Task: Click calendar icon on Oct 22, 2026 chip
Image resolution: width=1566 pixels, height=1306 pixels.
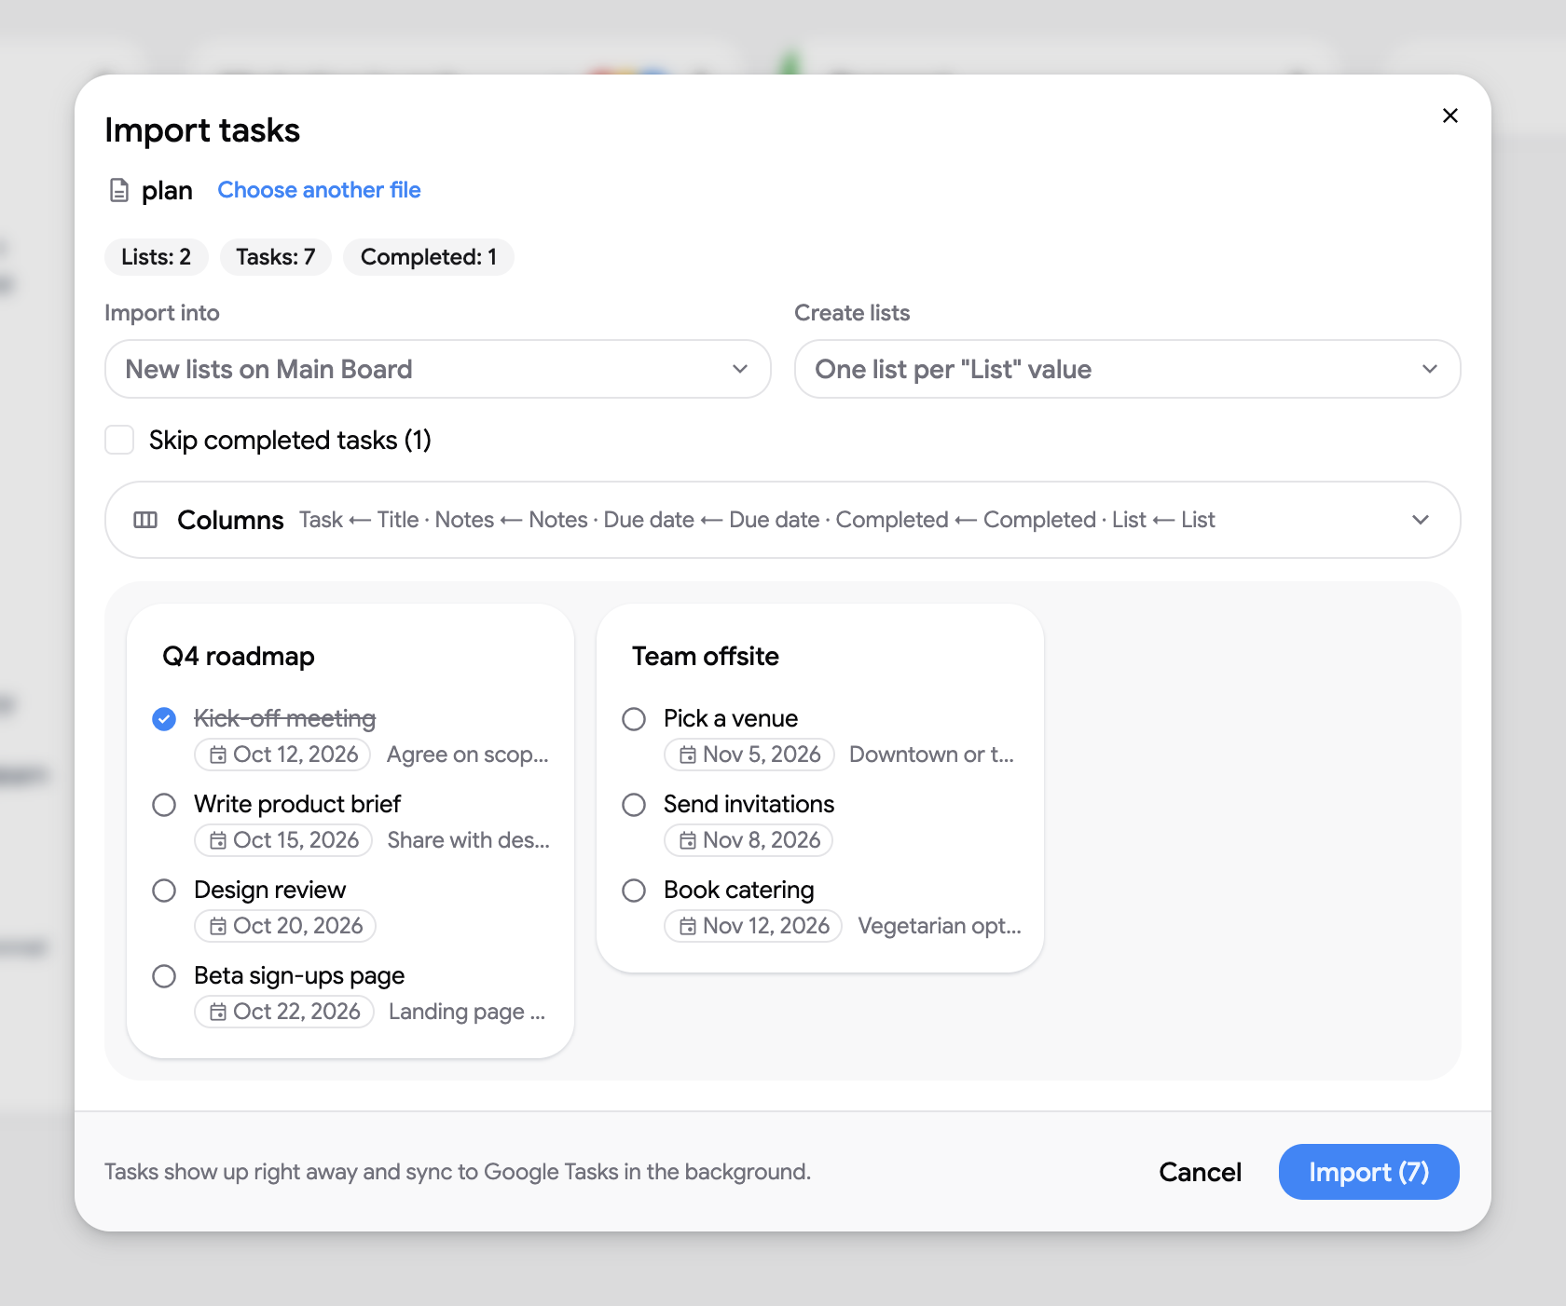Action: (x=218, y=1012)
